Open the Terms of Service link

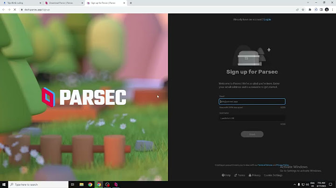265,165
